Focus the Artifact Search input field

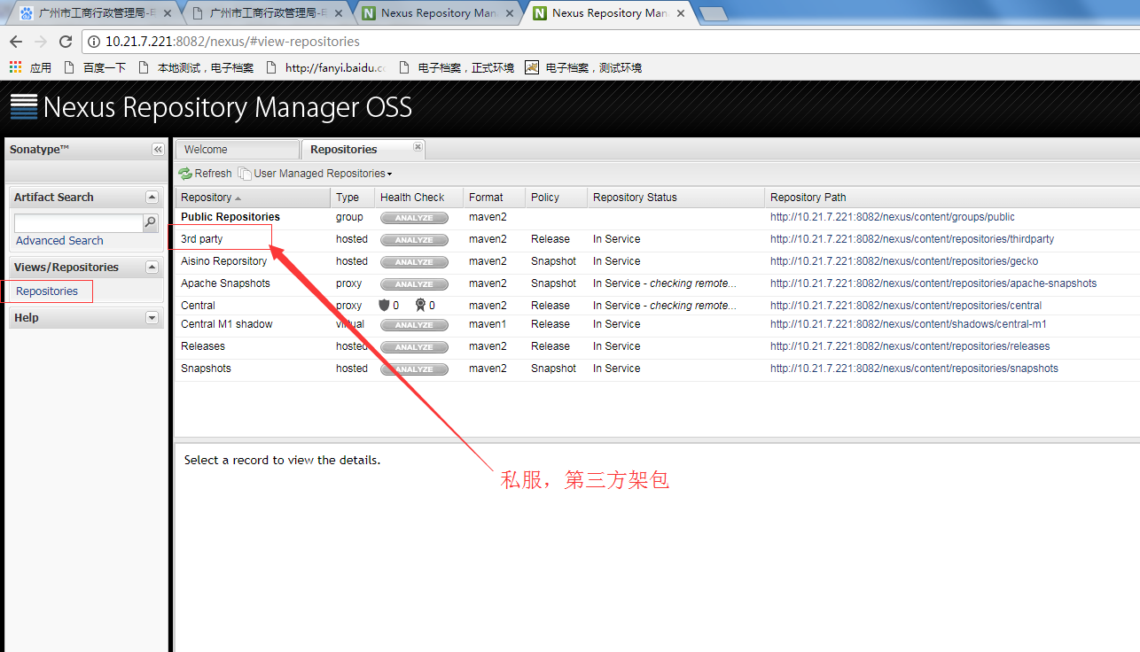click(78, 223)
